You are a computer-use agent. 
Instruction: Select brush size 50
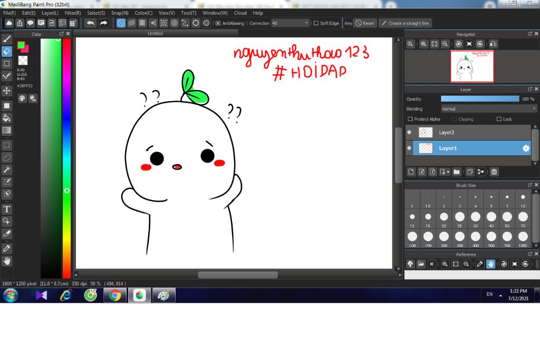(507, 218)
